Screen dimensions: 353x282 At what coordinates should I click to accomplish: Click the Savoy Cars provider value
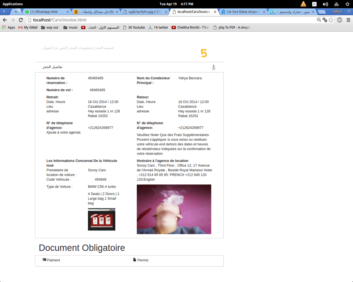(97, 170)
